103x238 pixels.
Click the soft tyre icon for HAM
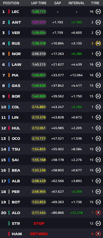tap(98, 234)
